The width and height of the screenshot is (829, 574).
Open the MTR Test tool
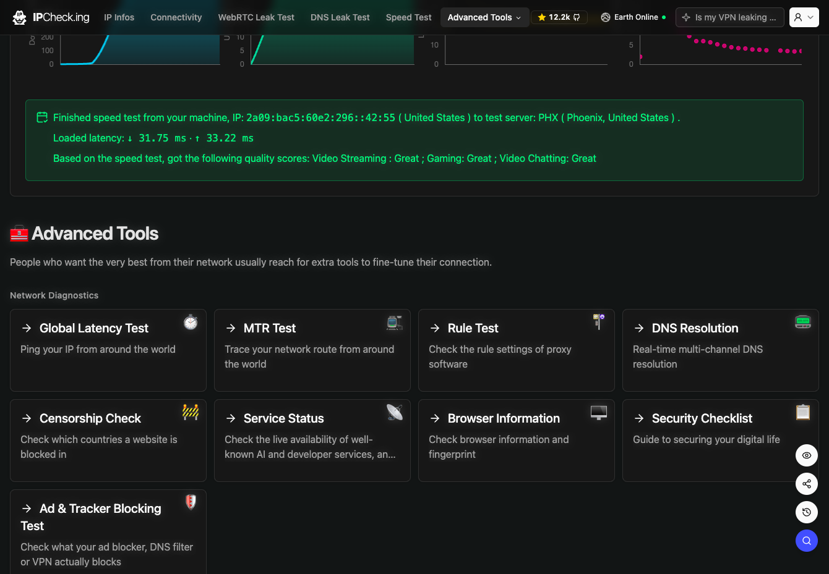click(x=312, y=350)
